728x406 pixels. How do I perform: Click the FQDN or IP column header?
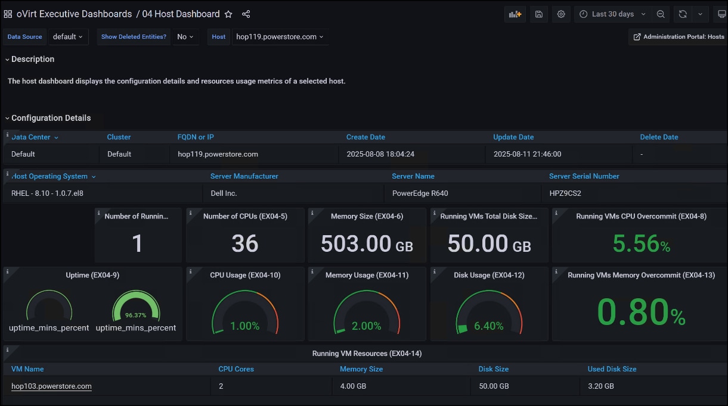coord(196,137)
